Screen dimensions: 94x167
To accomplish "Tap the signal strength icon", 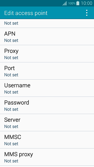I will pyautogui.click(x=64, y=3).
